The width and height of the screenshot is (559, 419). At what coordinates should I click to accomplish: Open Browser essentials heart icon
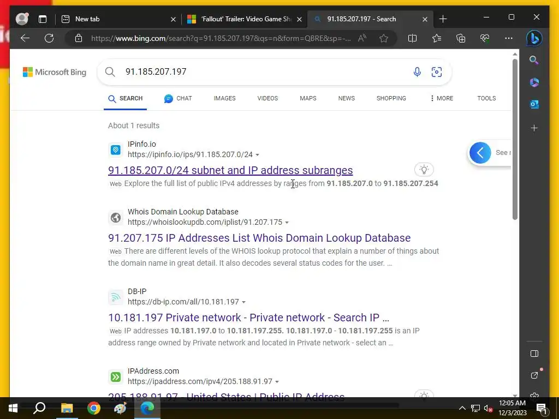[x=485, y=38]
